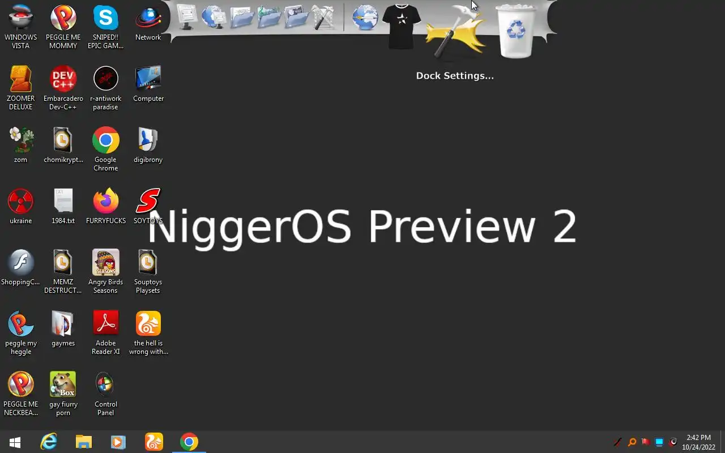Open the WINDOWS VISTA desktop icon
Viewport: 725px width, 453px height.
(20, 27)
